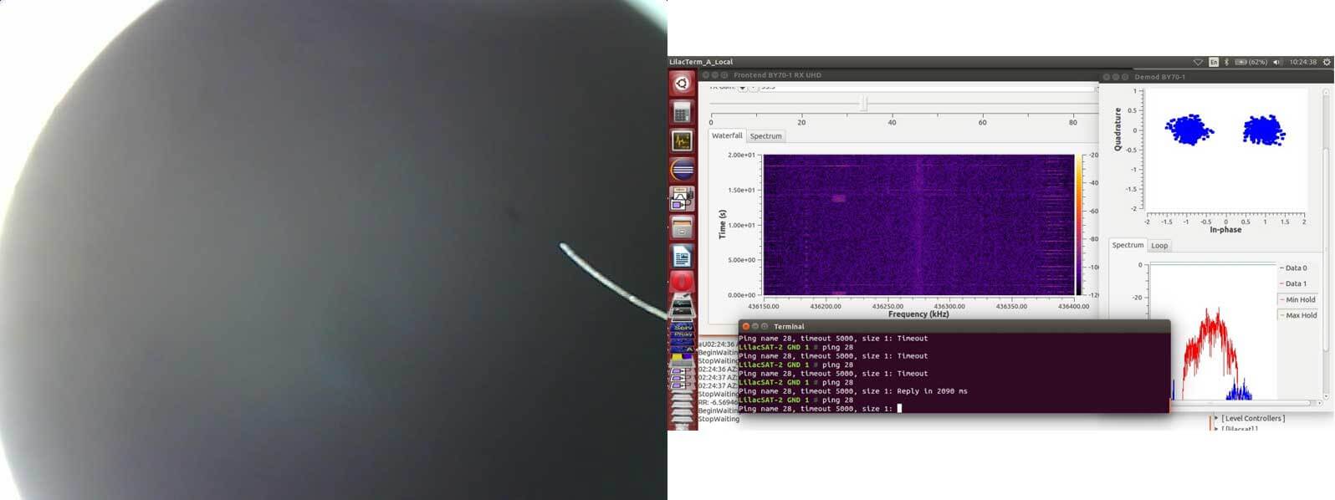This screenshot has height=500, width=1335.
Task: Close the Demod BY70-1 window
Action: [x=1106, y=77]
